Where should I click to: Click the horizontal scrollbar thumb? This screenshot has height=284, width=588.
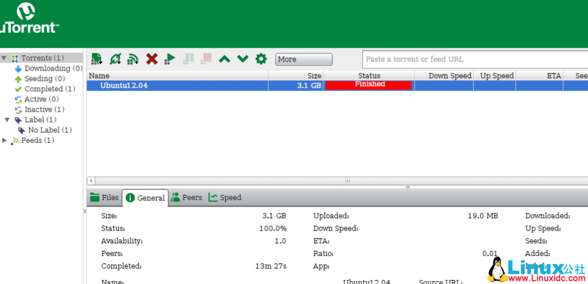[x=347, y=181]
